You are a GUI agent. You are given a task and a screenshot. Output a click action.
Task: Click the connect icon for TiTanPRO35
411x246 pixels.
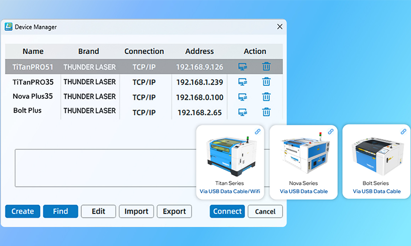[x=243, y=82]
